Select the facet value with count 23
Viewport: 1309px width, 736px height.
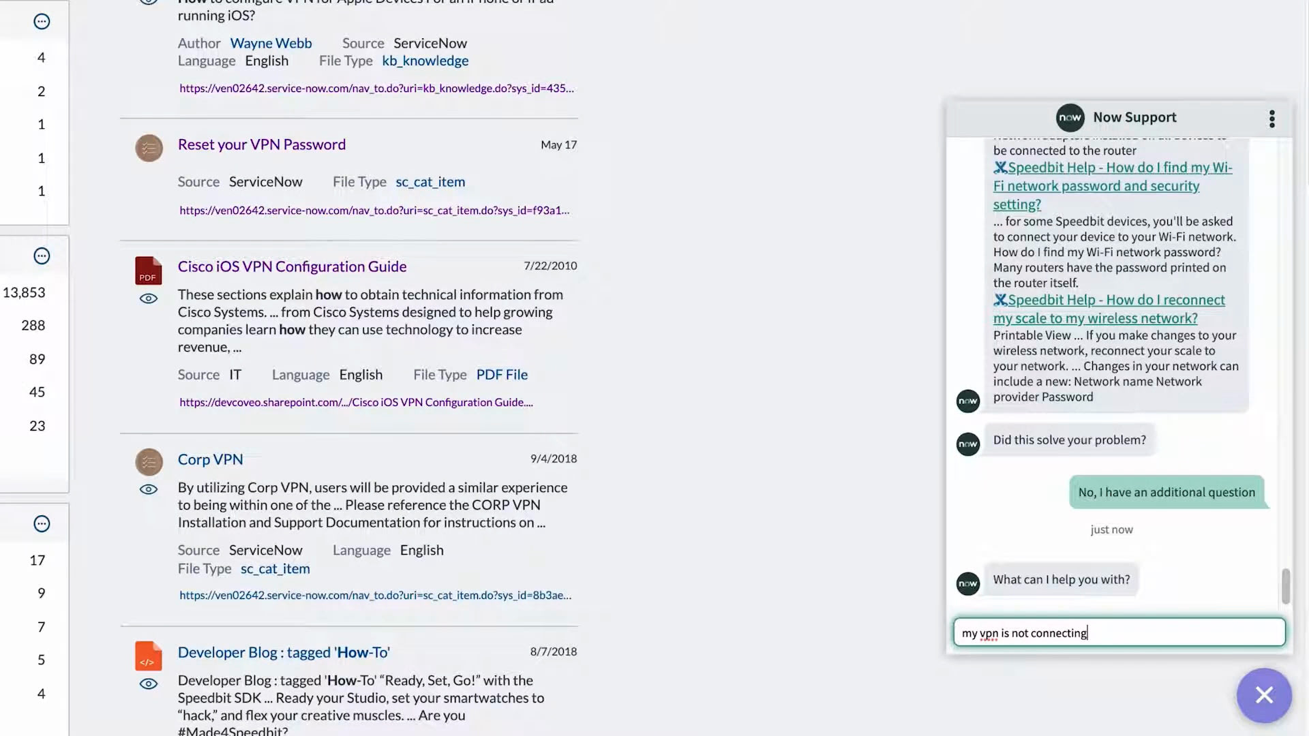click(37, 426)
